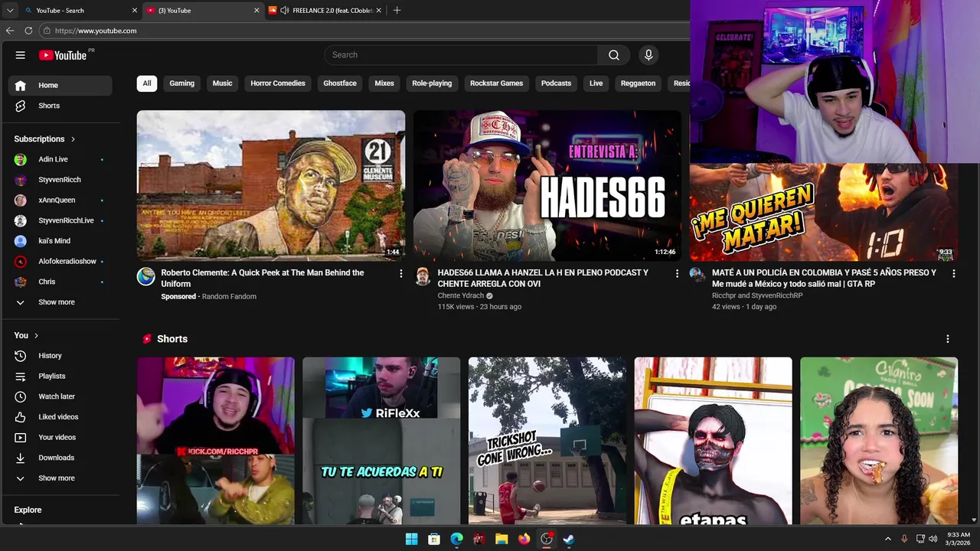Open the TRICKSHOT GONE WRONG short
Screen dimensions: 980x551
click(547, 441)
